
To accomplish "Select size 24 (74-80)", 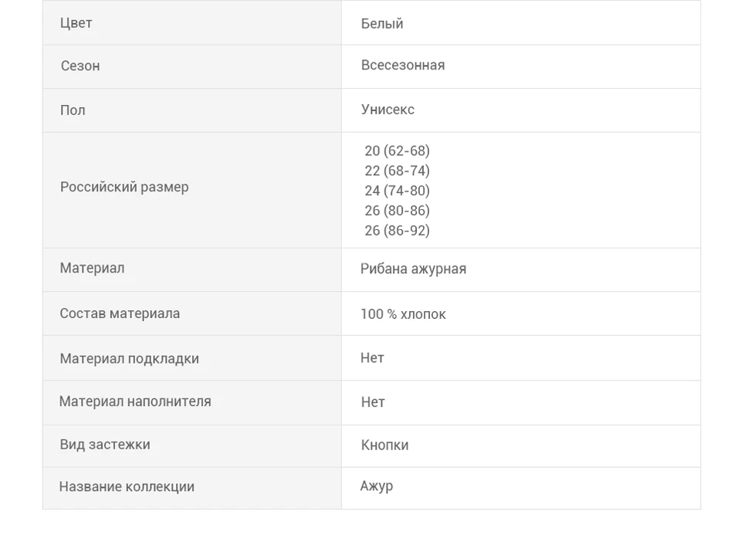I will (397, 191).
